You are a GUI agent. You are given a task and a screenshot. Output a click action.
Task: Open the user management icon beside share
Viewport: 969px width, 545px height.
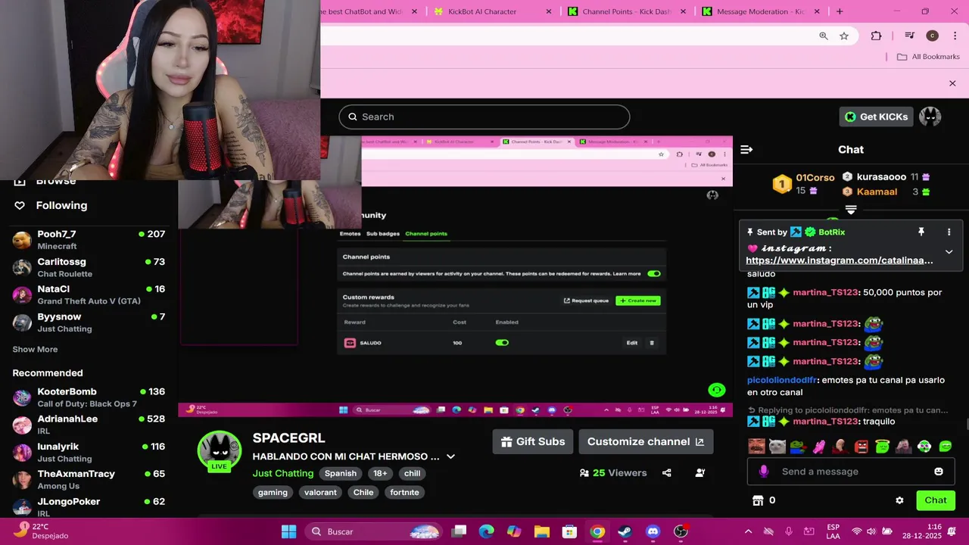(x=700, y=473)
